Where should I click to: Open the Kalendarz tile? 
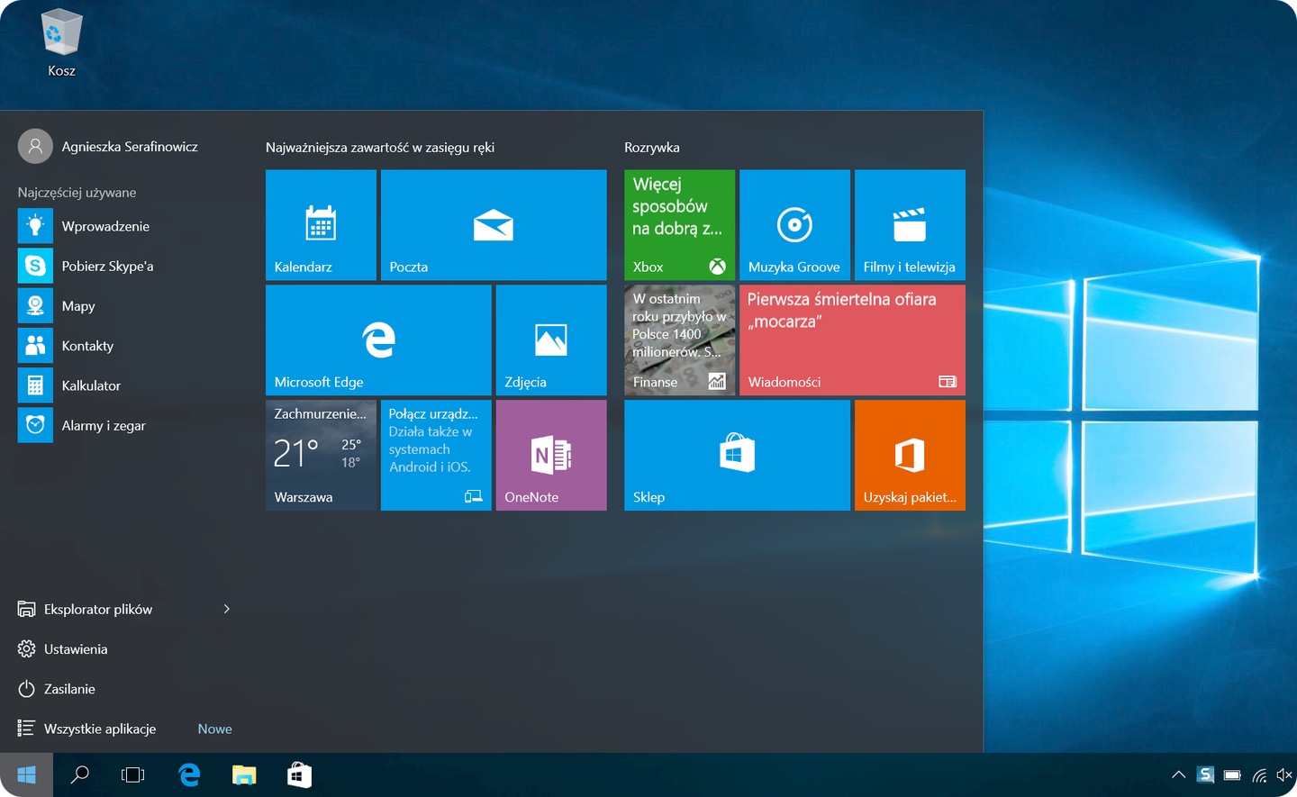click(321, 225)
